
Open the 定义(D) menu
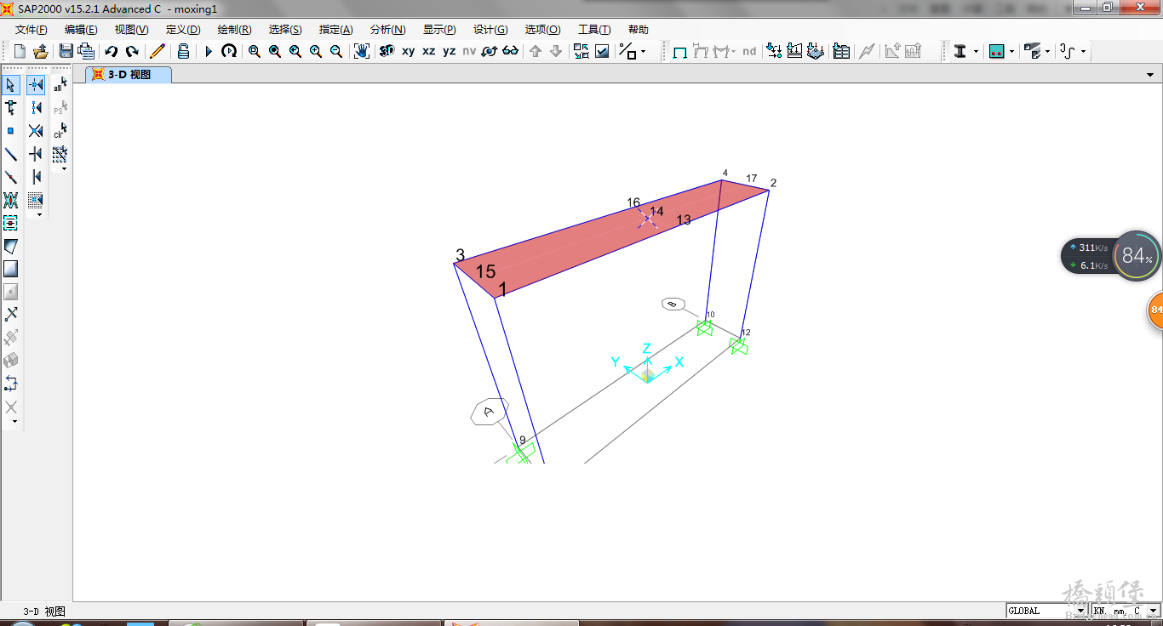183,29
